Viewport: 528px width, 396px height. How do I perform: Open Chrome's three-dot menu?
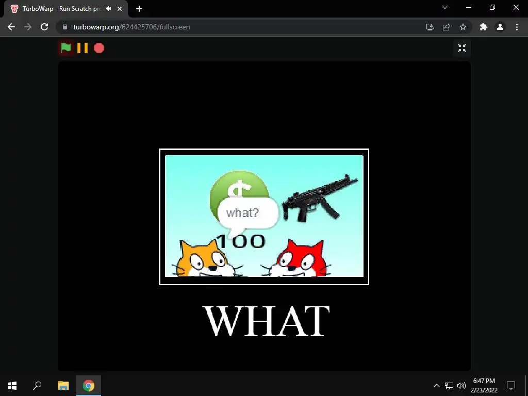(517, 27)
